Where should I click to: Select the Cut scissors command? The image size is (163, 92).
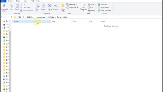coord(23,5)
